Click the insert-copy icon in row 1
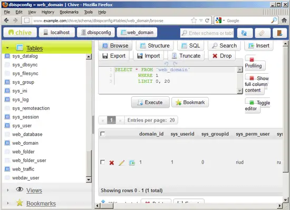The width and height of the screenshot is (290, 210). coord(132,163)
